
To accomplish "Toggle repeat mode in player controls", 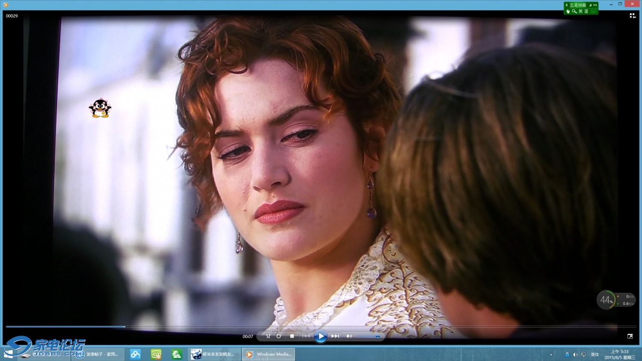I will 279,336.
